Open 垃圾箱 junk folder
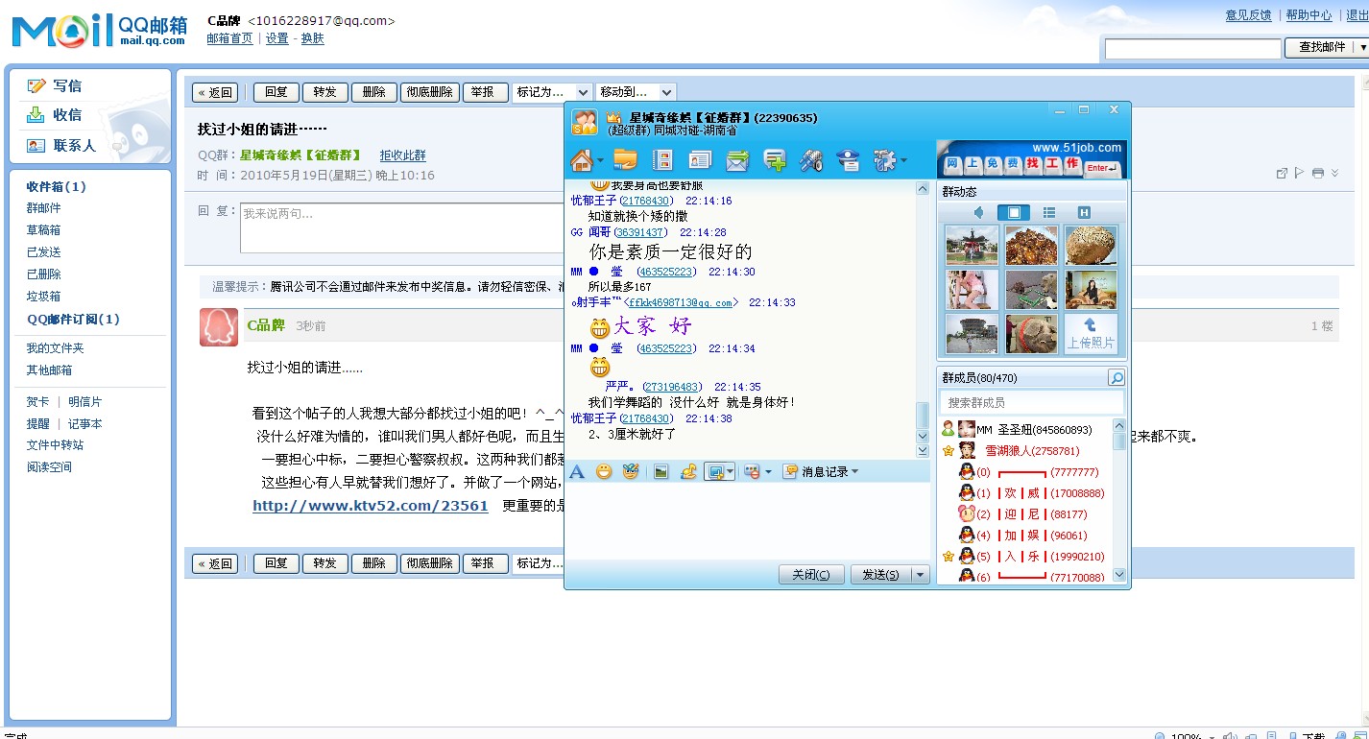Viewport: 1369px width, 739px height. [43, 297]
